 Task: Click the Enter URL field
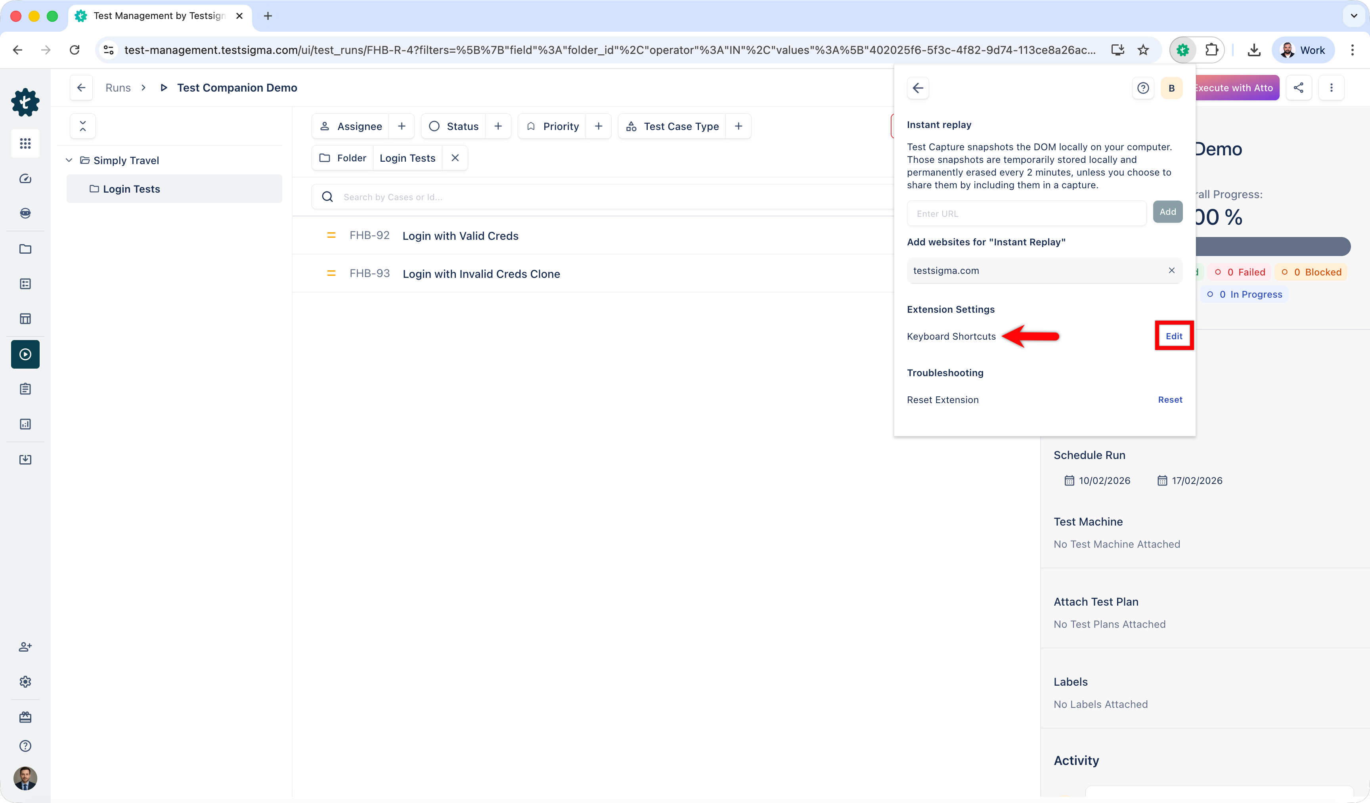(1026, 214)
